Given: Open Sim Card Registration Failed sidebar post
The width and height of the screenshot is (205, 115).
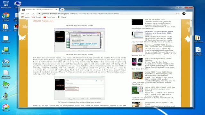Looking at the screenshot, I should coord(158,59).
